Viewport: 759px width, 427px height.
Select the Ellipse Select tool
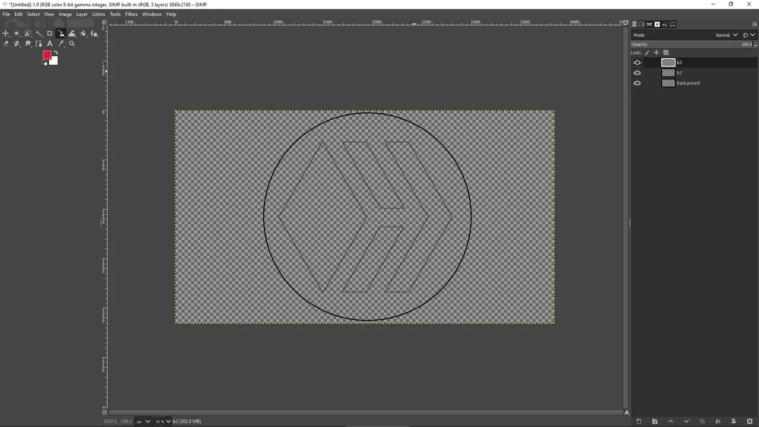tap(17, 33)
